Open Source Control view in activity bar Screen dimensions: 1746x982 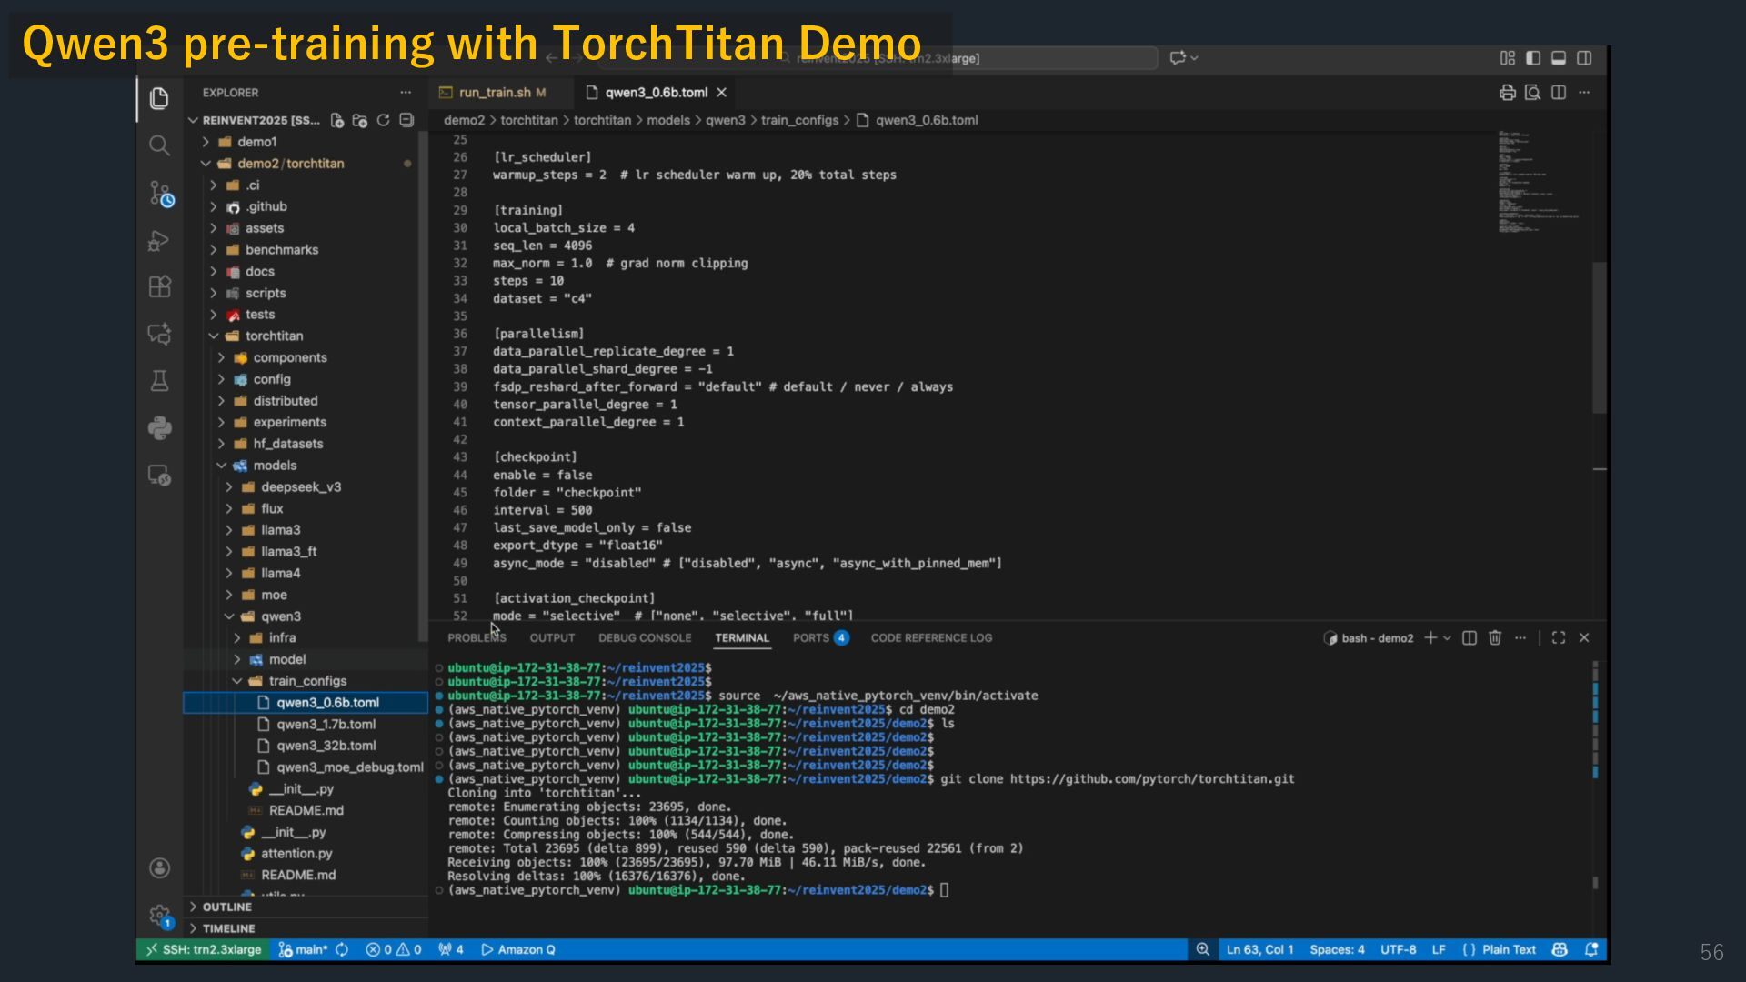(x=160, y=194)
